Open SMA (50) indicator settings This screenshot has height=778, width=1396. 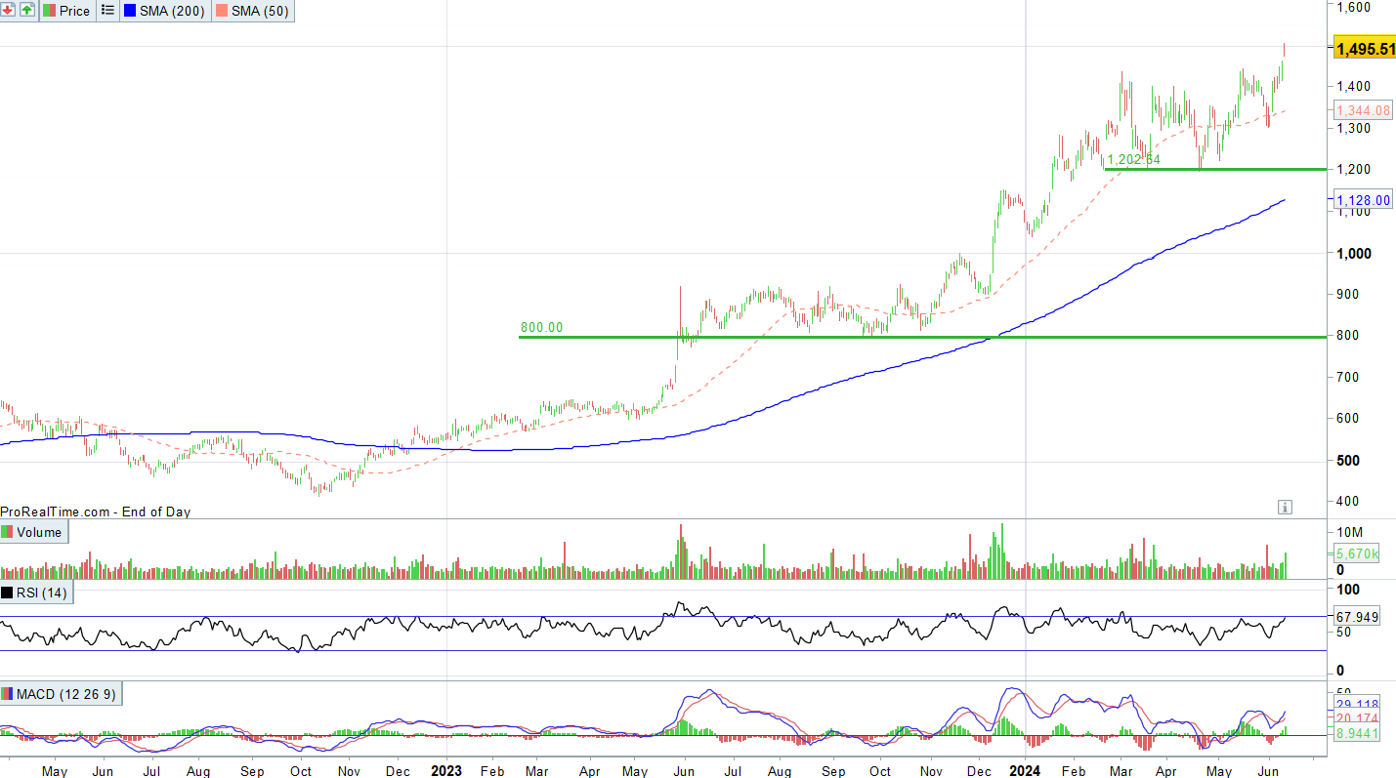pos(259,11)
